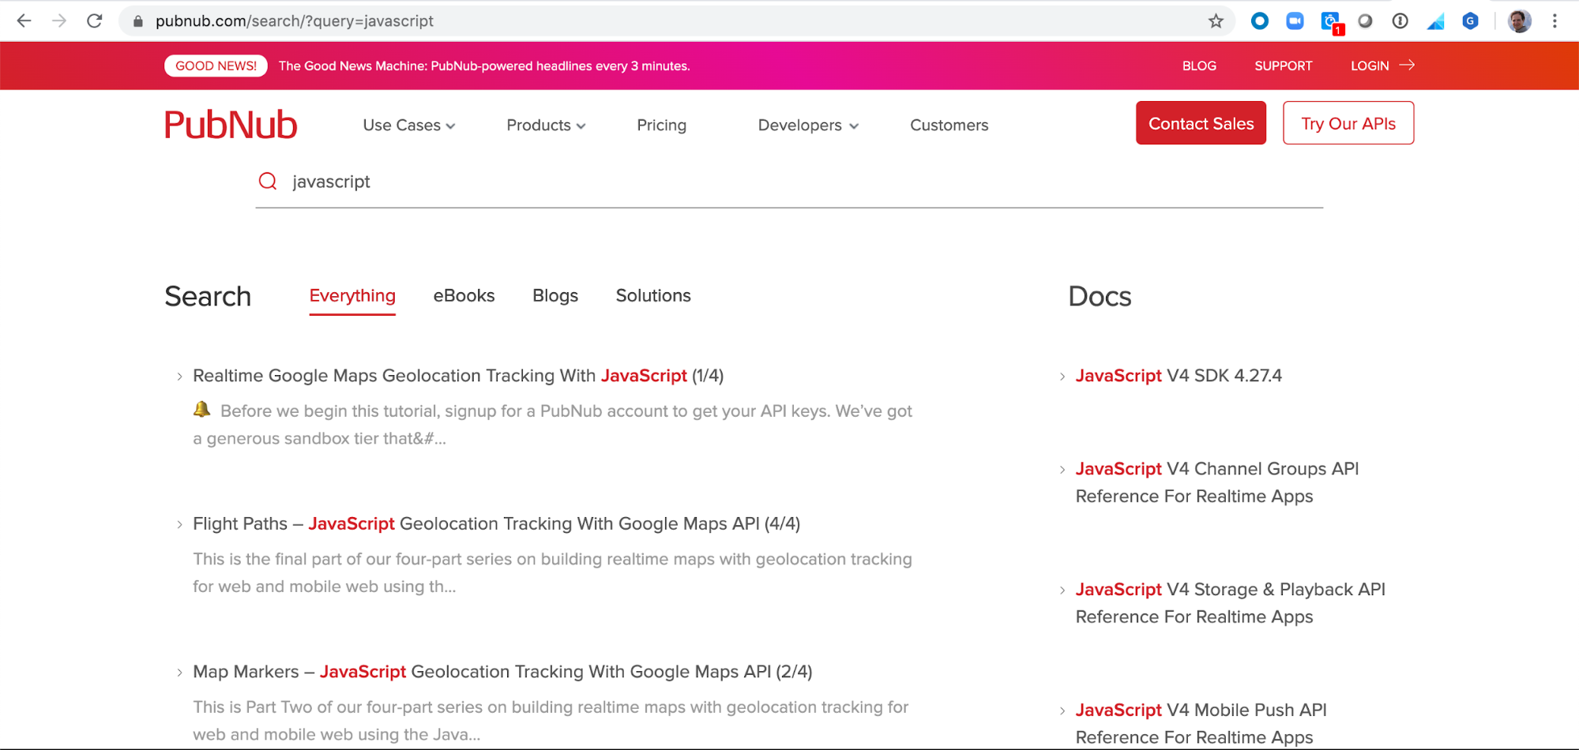1579x750 pixels.
Task: Open the Chrome three-dot menu
Action: pos(1555,21)
